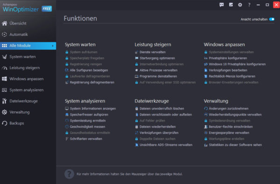Open System analysieren in sidebar

[x=27, y=90]
